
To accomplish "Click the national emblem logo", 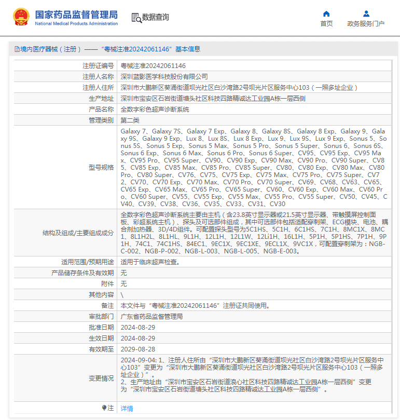I will [21, 17].
